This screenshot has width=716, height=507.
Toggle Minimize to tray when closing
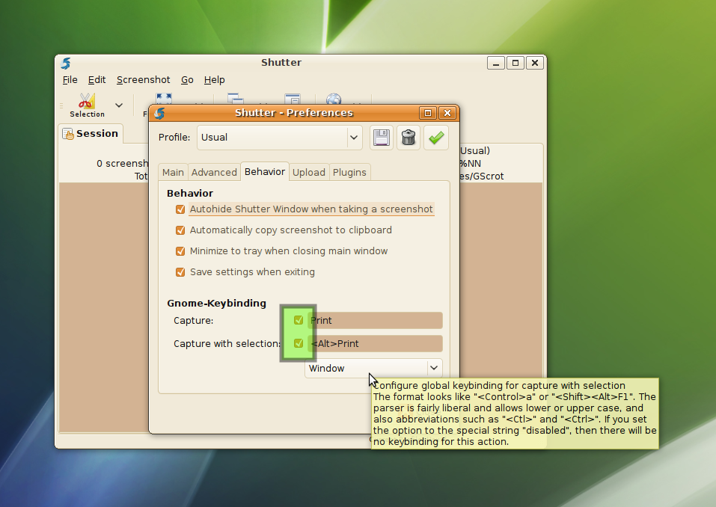(x=180, y=251)
